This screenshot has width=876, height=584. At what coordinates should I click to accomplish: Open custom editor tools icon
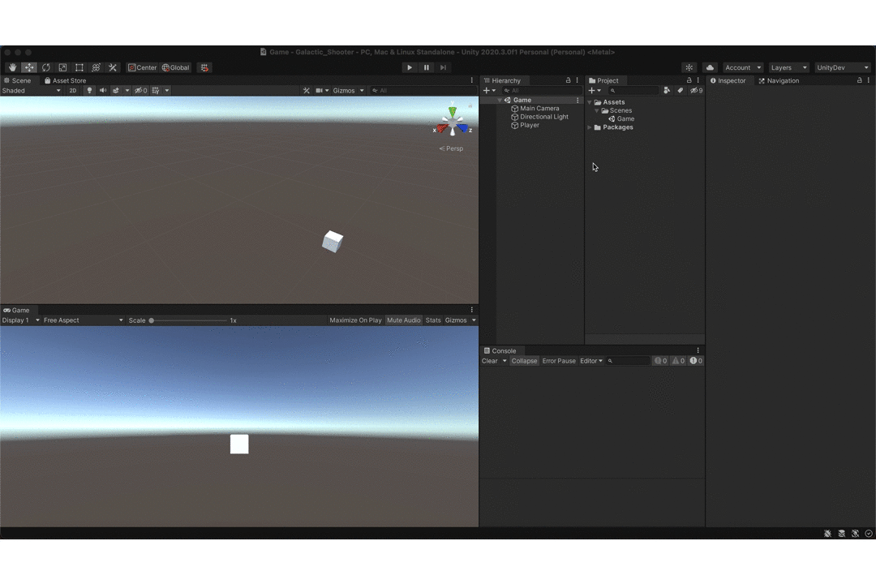[x=113, y=67]
